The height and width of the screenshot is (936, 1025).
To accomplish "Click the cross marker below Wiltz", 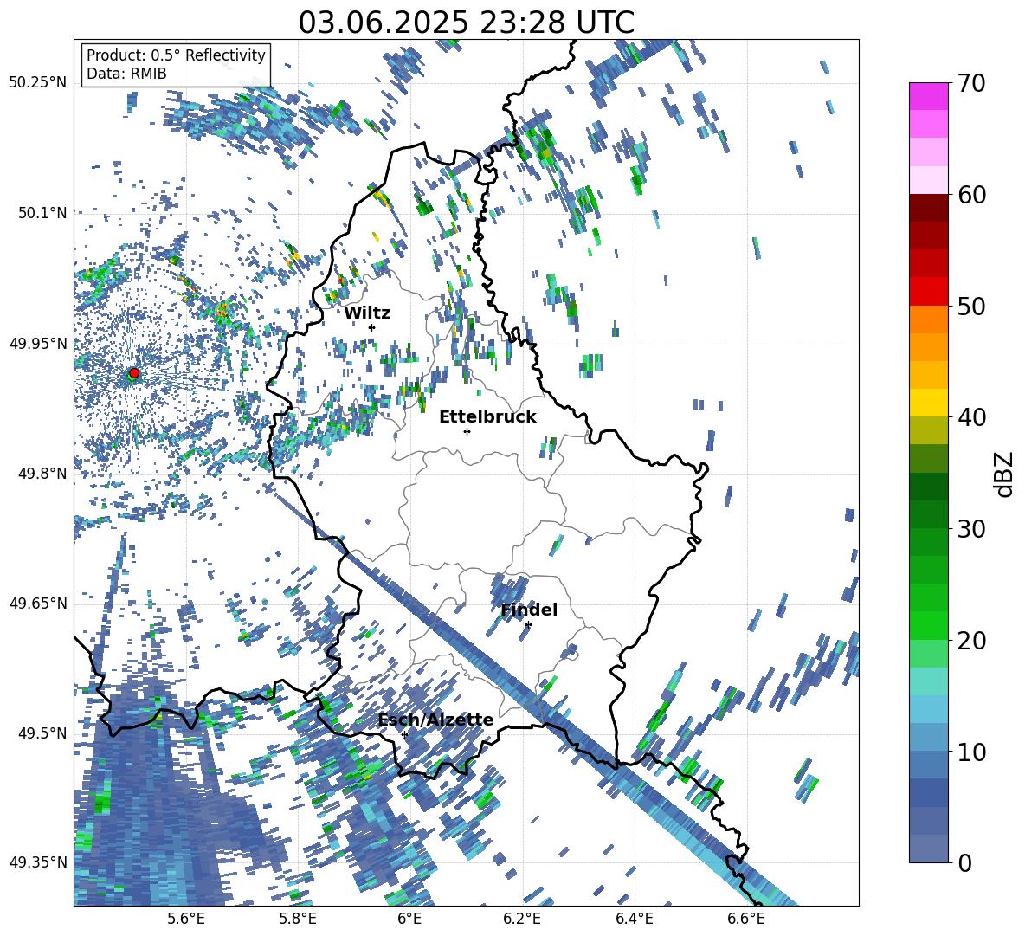I will (372, 327).
